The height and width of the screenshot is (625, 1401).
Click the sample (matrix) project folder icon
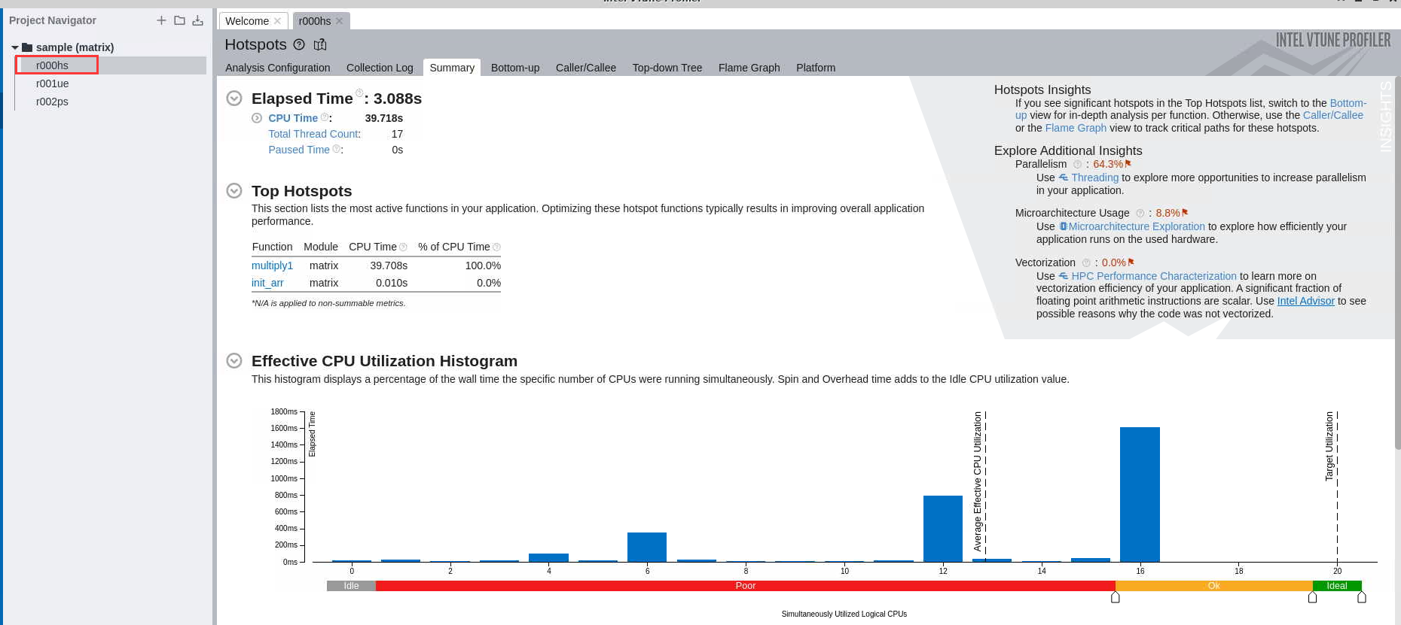(27, 47)
